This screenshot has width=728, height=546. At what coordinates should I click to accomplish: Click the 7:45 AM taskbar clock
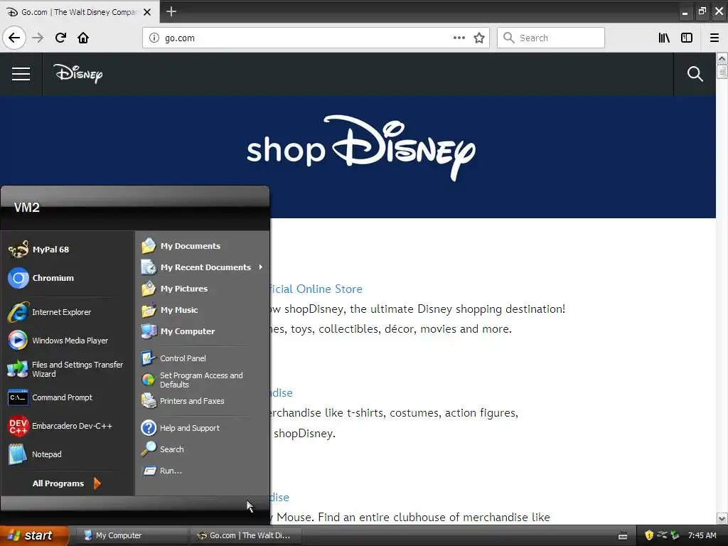pyautogui.click(x=702, y=535)
